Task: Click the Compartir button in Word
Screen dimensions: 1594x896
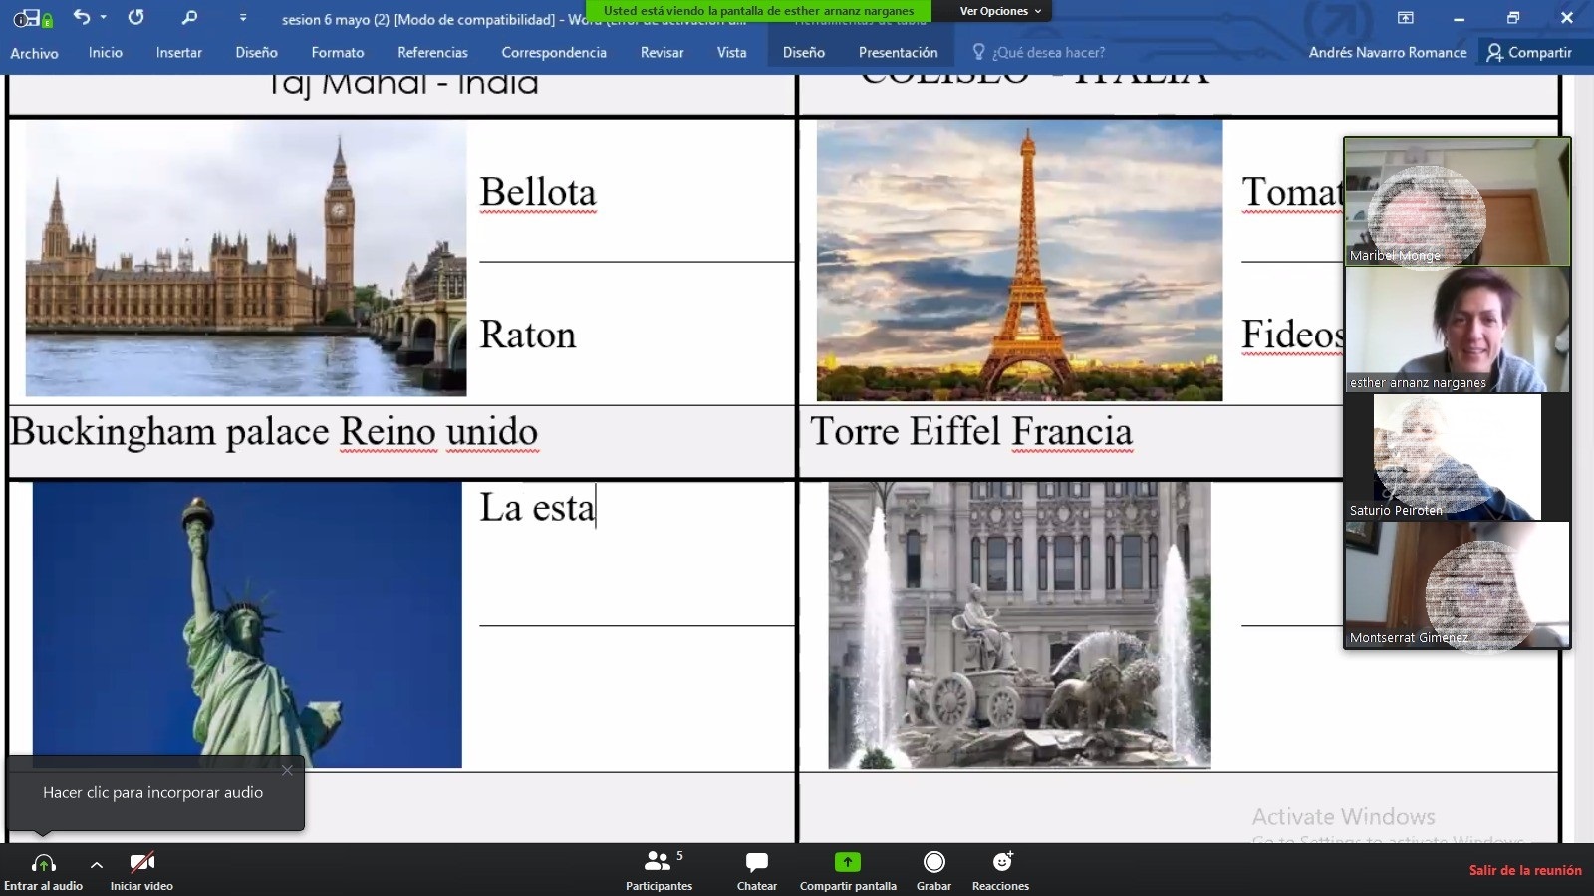Action: coord(1529,52)
